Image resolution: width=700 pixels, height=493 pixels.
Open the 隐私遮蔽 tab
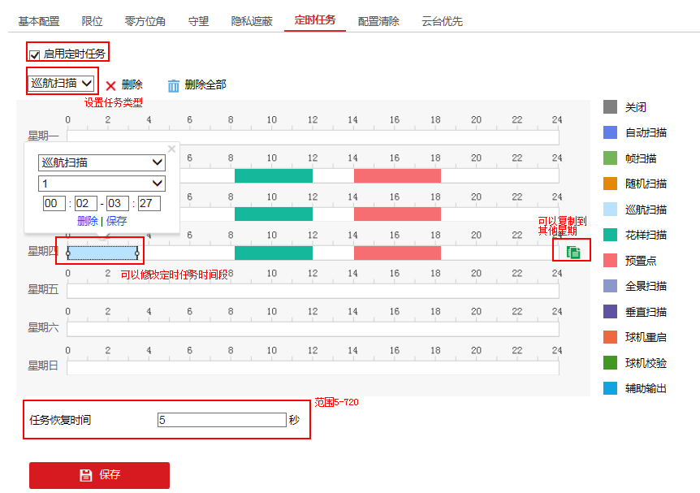pos(251,20)
